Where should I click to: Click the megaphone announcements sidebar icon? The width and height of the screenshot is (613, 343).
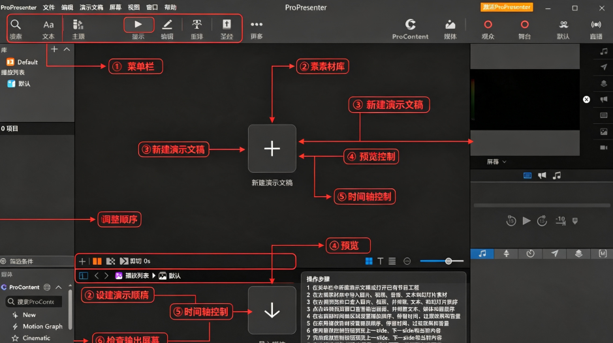pyautogui.click(x=604, y=99)
